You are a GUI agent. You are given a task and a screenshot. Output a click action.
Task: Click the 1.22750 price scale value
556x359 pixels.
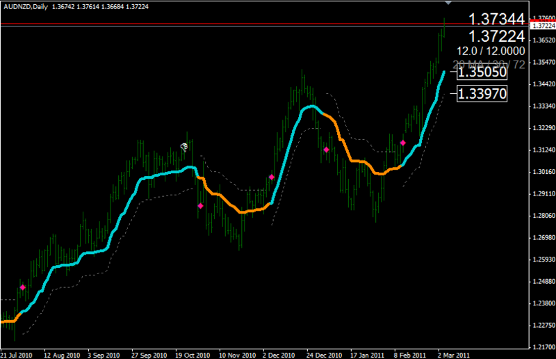tap(544, 326)
